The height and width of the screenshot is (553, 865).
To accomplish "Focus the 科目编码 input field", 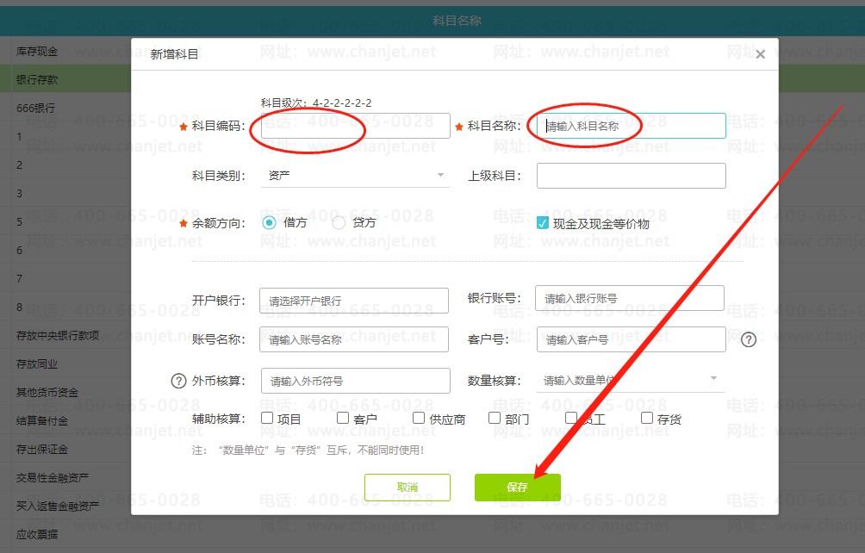I will [x=355, y=126].
